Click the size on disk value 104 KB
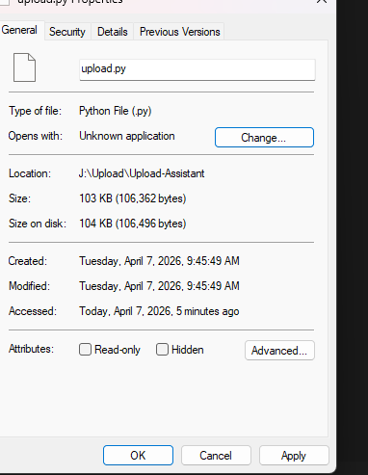 coord(133,224)
